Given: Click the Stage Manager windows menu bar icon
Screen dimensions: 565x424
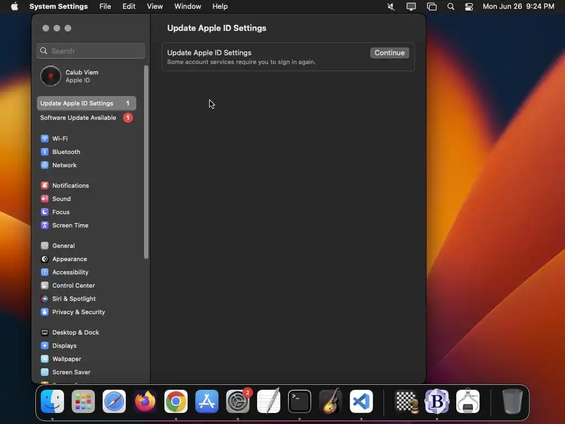Looking at the screenshot, I should point(431,7).
